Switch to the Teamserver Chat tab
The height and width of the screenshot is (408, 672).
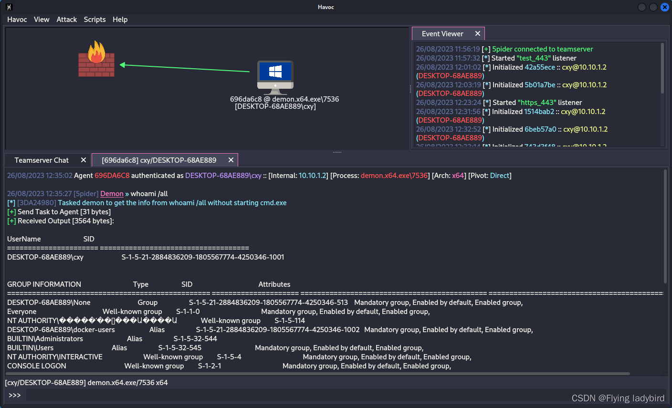42,160
